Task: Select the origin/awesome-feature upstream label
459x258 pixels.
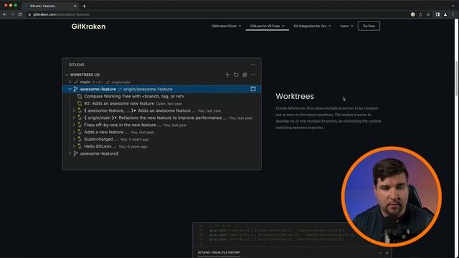Action: tap(148, 89)
